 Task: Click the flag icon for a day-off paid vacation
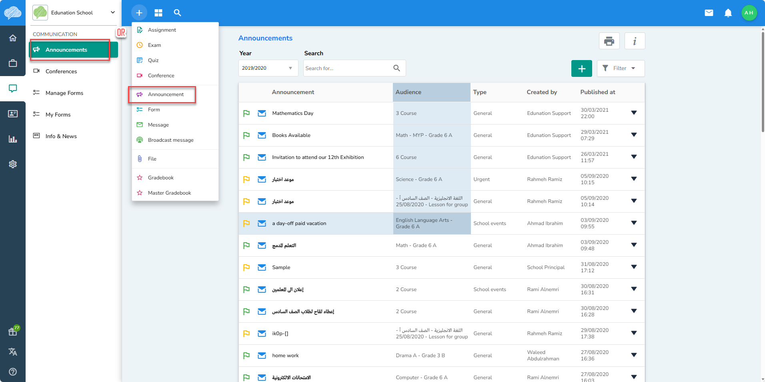[246, 223]
